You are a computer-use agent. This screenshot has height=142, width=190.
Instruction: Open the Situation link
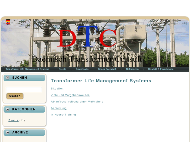coord(57,89)
